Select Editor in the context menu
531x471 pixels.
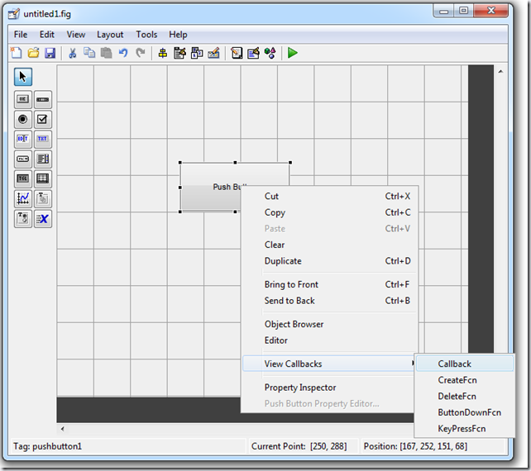click(x=331, y=340)
